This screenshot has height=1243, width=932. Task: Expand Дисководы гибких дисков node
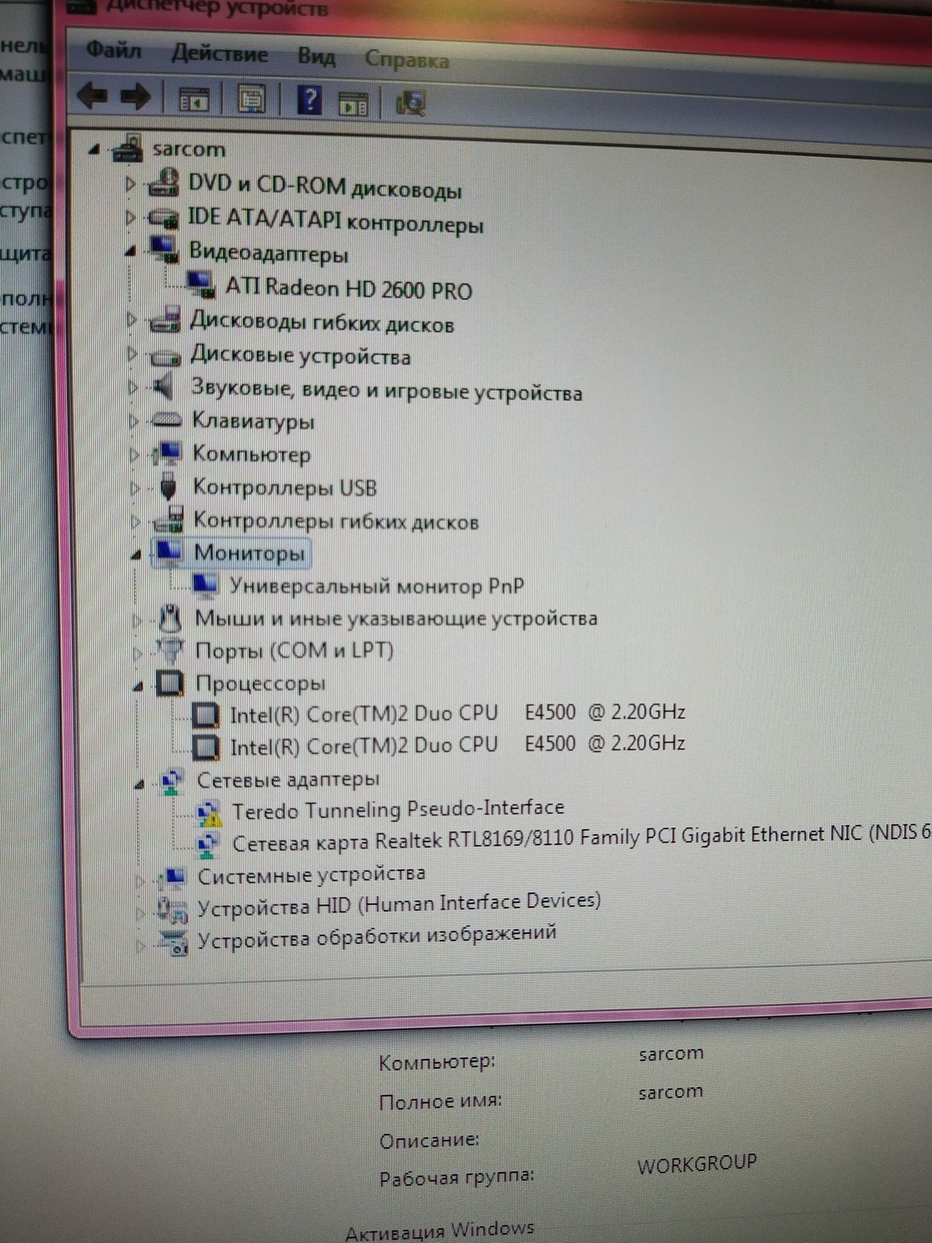click(132, 319)
